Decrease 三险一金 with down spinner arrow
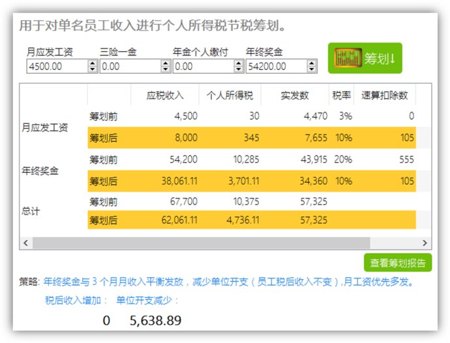The width and height of the screenshot is (450, 343). point(166,69)
